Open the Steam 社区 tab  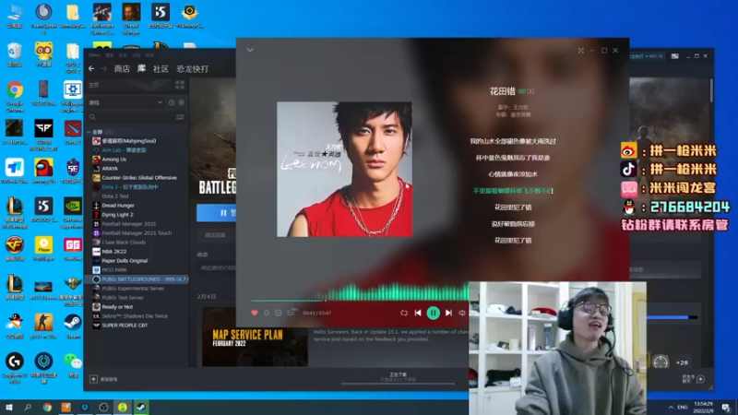click(x=161, y=68)
